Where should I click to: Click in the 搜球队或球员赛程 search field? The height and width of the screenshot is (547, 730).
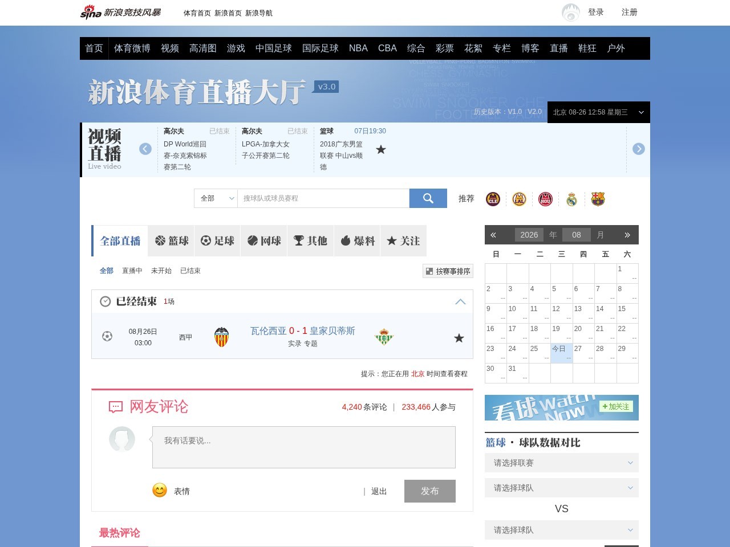[323, 198]
